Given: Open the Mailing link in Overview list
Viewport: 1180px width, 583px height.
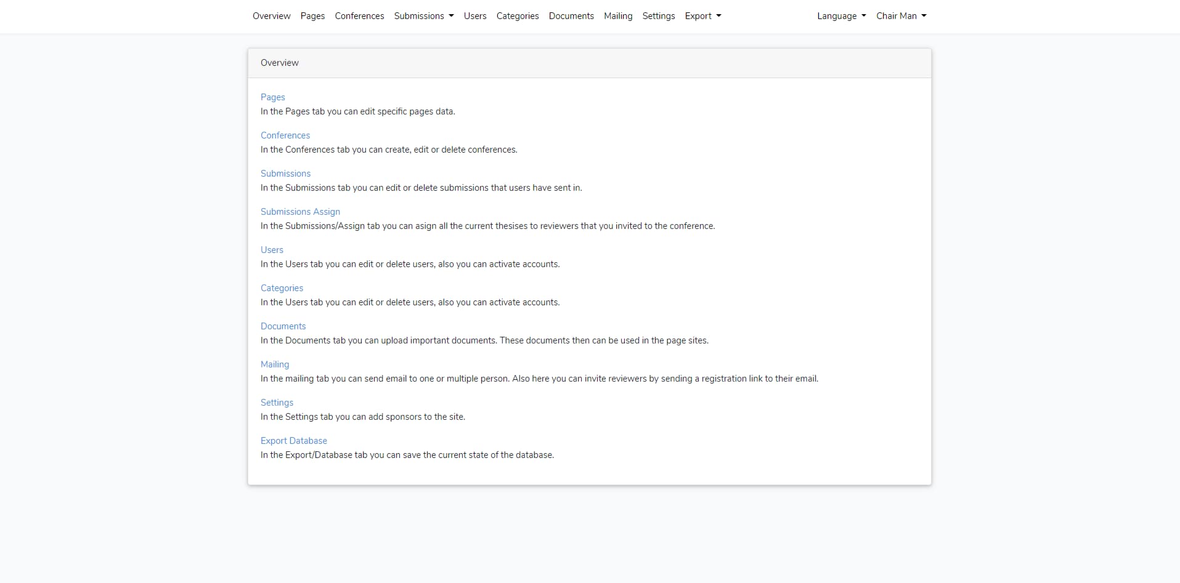Looking at the screenshot, I should point(275,364).
